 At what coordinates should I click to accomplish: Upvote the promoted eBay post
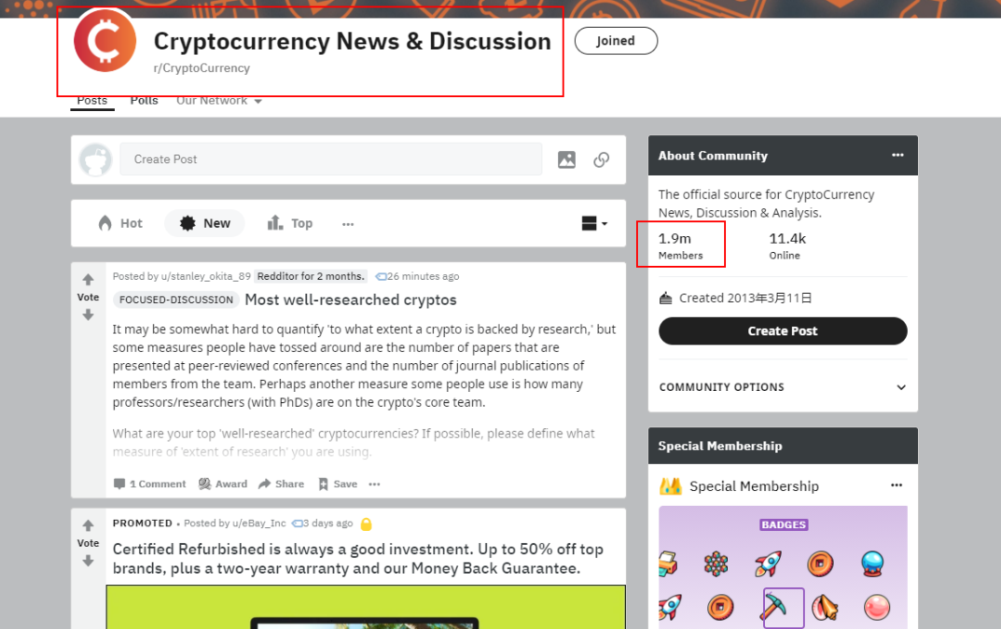pos(88,524)
